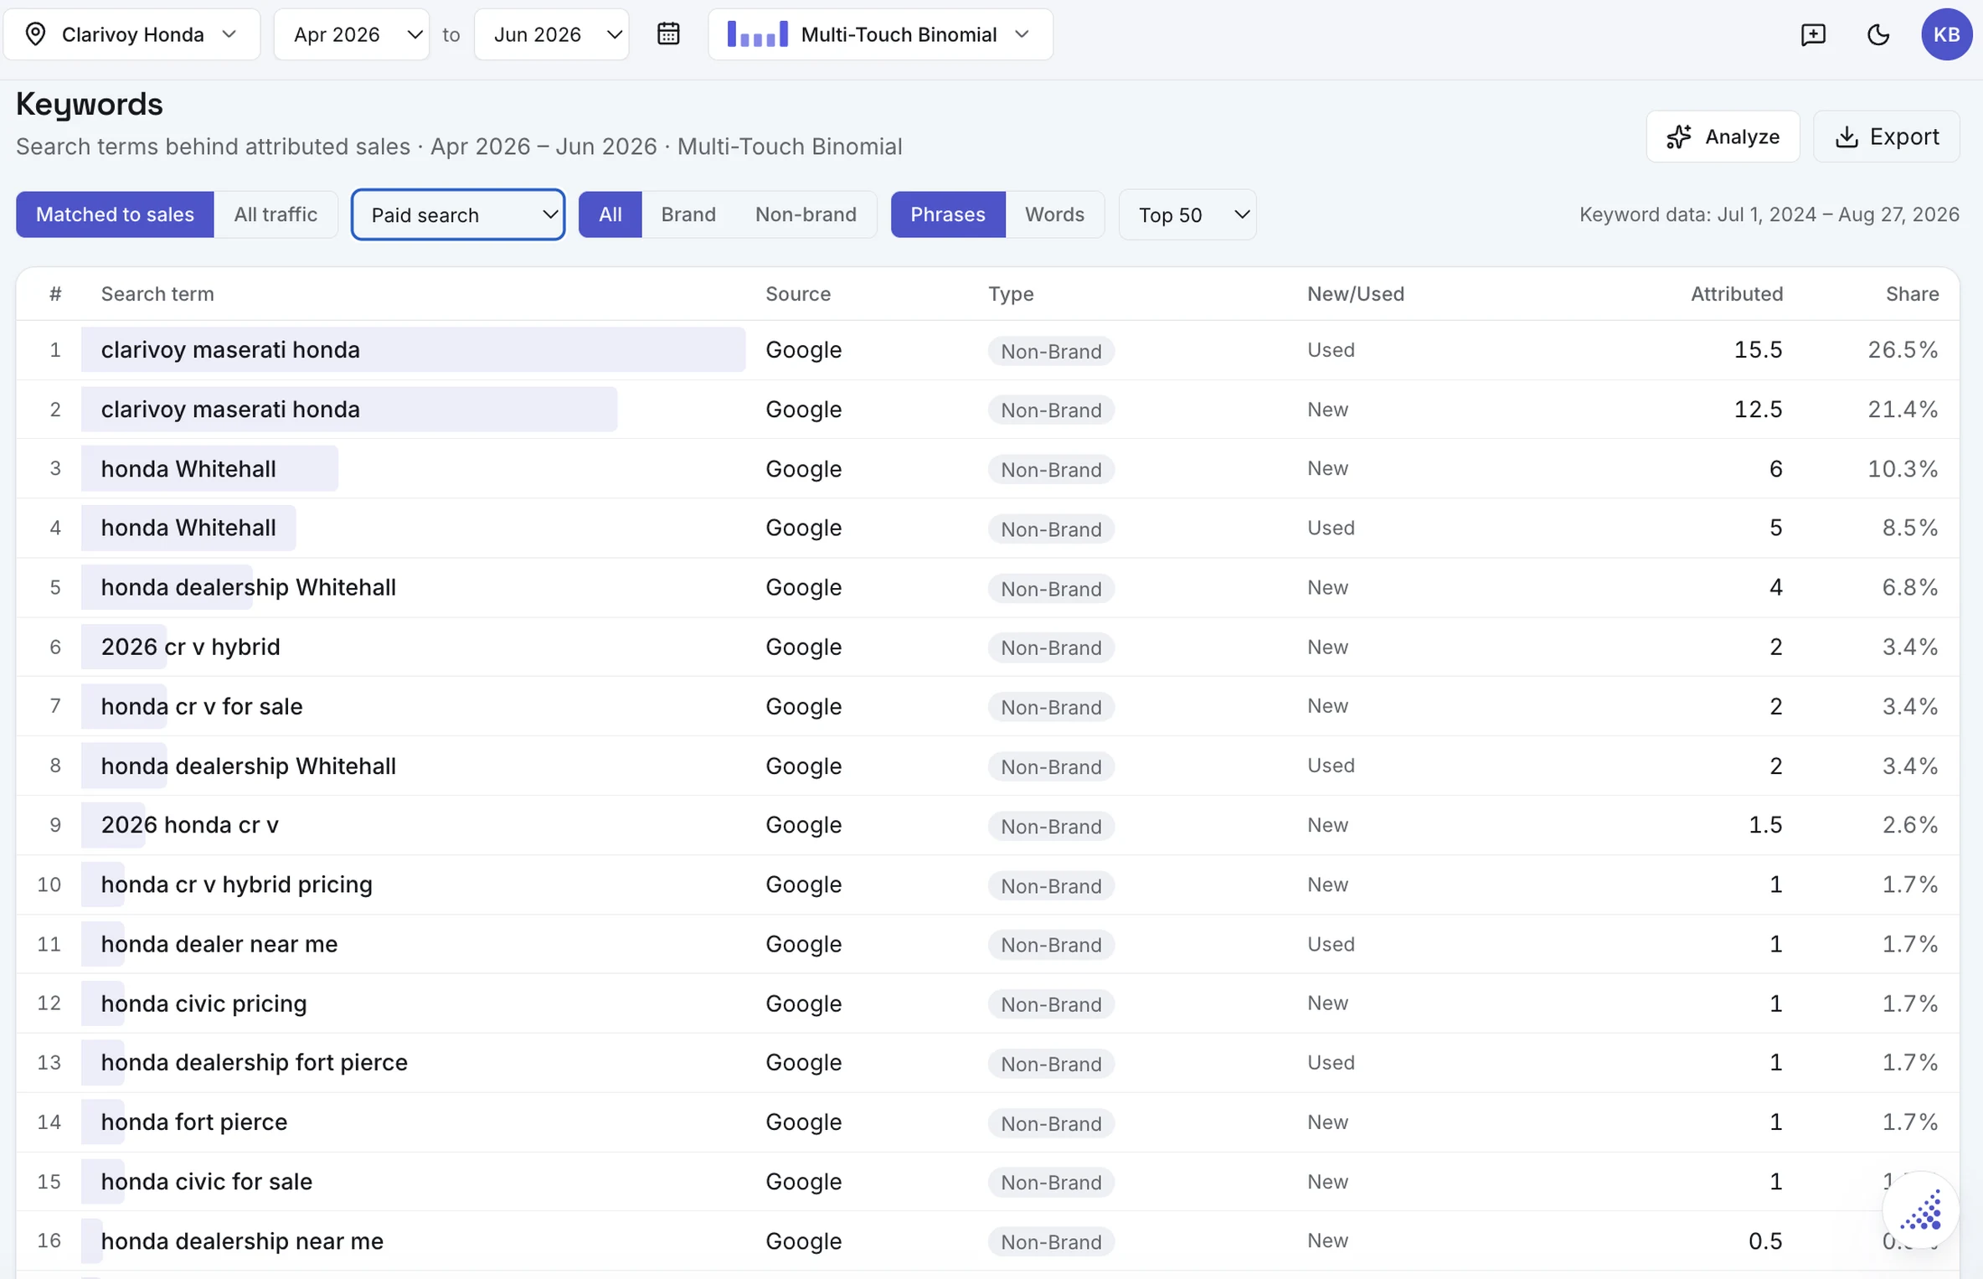The height and width of the screenshot is (1279, 1983).
Task: Sort by the Search term column header
Action: pyautogui.click(x=157, y=294)
